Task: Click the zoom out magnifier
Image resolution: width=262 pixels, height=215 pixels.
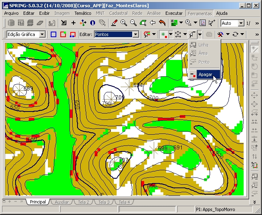Action: click(x=133, y=23)
